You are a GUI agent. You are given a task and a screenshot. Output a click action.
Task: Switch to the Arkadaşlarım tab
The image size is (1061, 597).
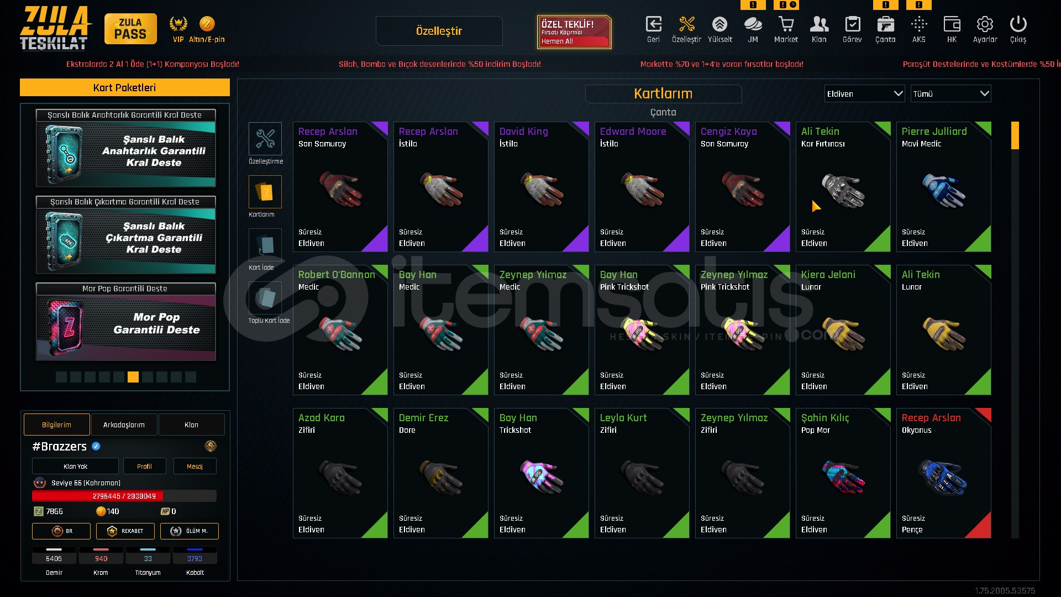(124, 425)
